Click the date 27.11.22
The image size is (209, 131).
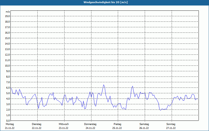[x=171, y=128]
